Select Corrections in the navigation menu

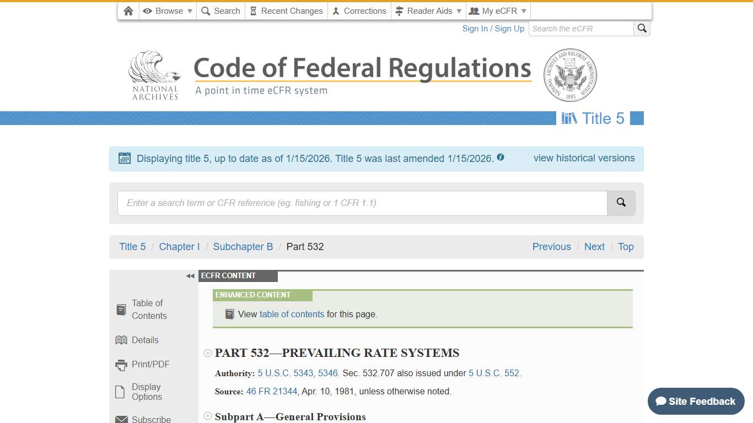coord(359,10)
